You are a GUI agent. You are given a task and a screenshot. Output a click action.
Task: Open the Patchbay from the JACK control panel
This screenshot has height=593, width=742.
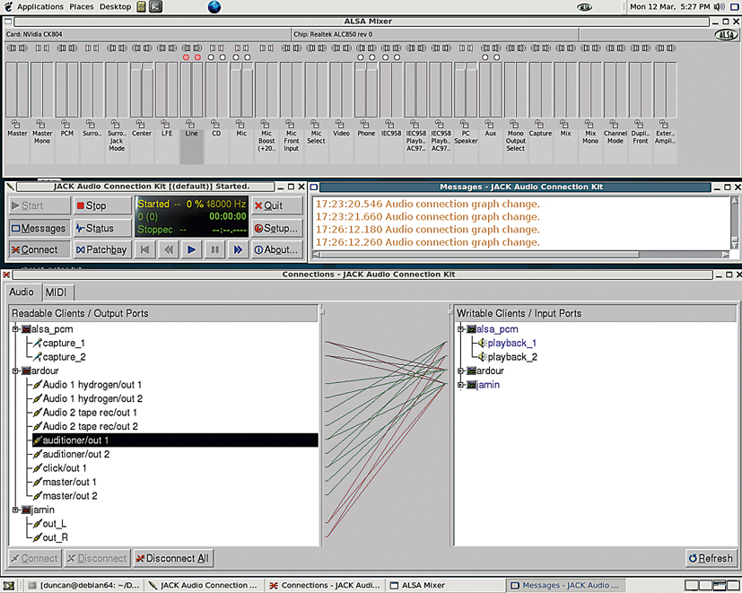coord(101,249)
